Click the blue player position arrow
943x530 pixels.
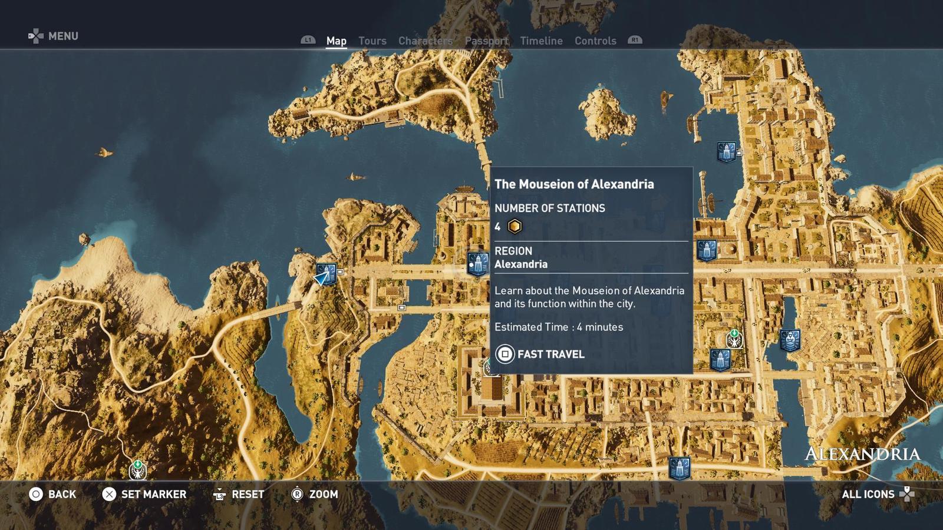pos(322,277)
